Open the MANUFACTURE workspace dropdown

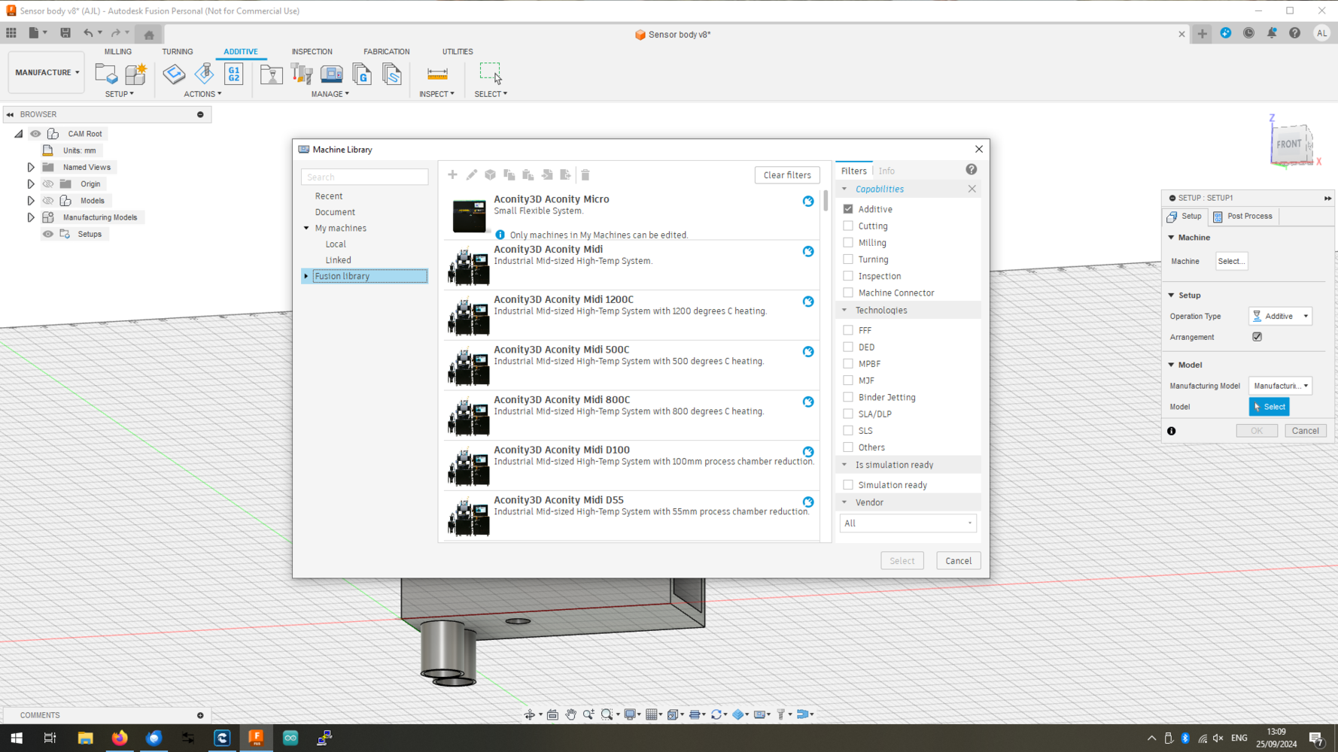click(x=47, y=72)
